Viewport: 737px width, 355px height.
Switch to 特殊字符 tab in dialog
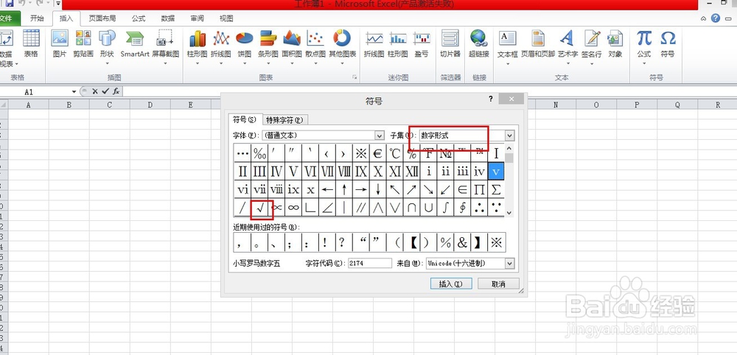pyautogui.click(x=284, y=120)
